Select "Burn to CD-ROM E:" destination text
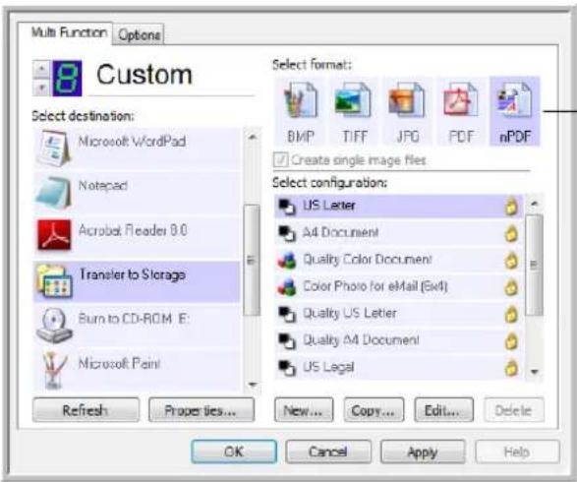This screenshot has width=577, height=482. (134, 319)
